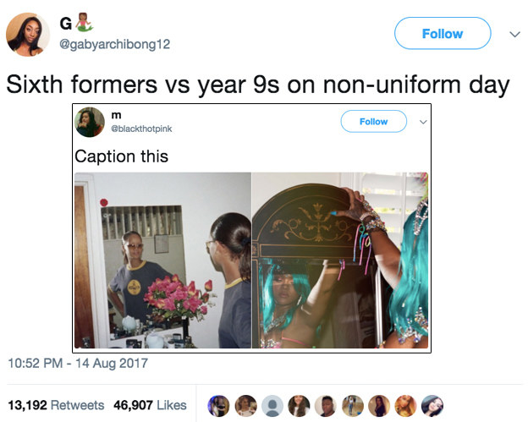
Task: Open the grey default-silhouette liker avatar
Action: tap(272, 406)
